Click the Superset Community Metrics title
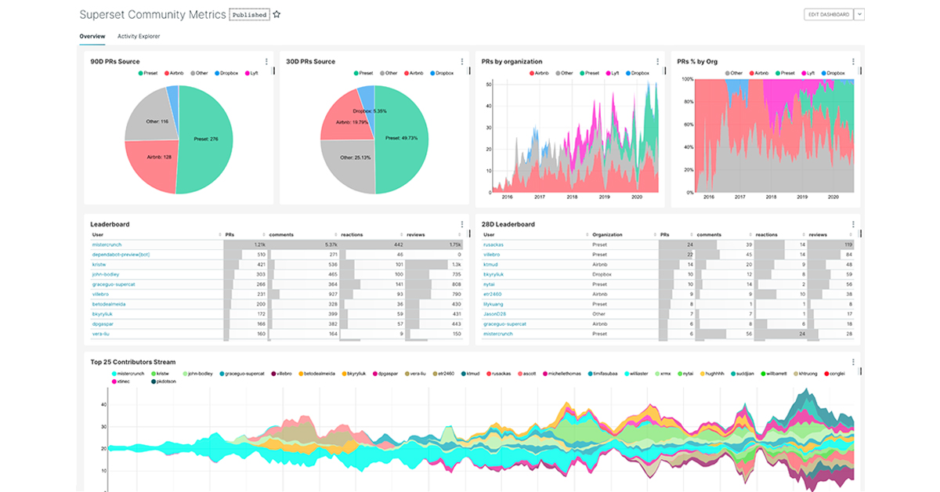 [153, 15]
